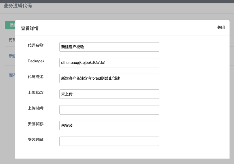The height and width of the screenshot is (164, 234).
Task: Focus the empty 上传时间 field
Action: [x=109, y=110]
